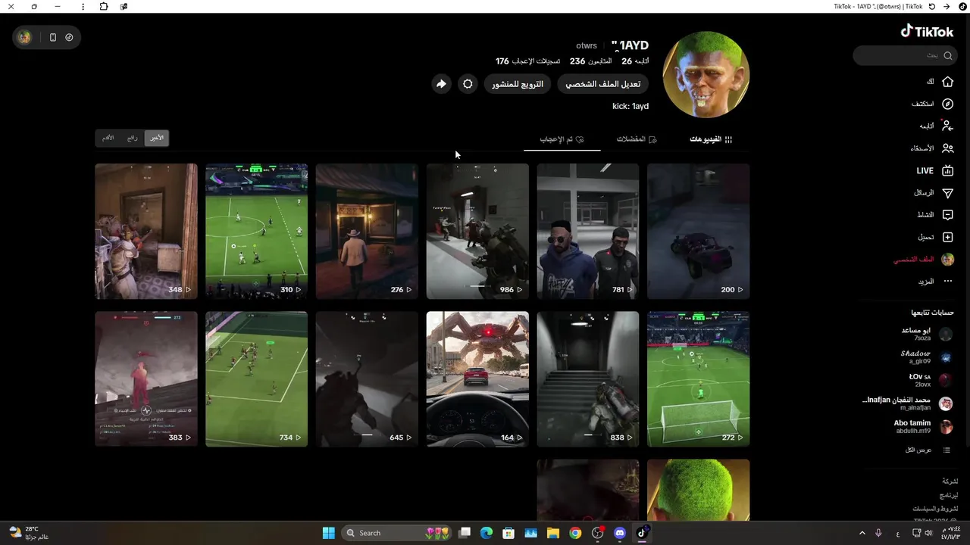Image resolution: width=970 pixels, height=545 pixels.
Task: Switch to the Favorites tab
Action: click(x=637, y=139)
